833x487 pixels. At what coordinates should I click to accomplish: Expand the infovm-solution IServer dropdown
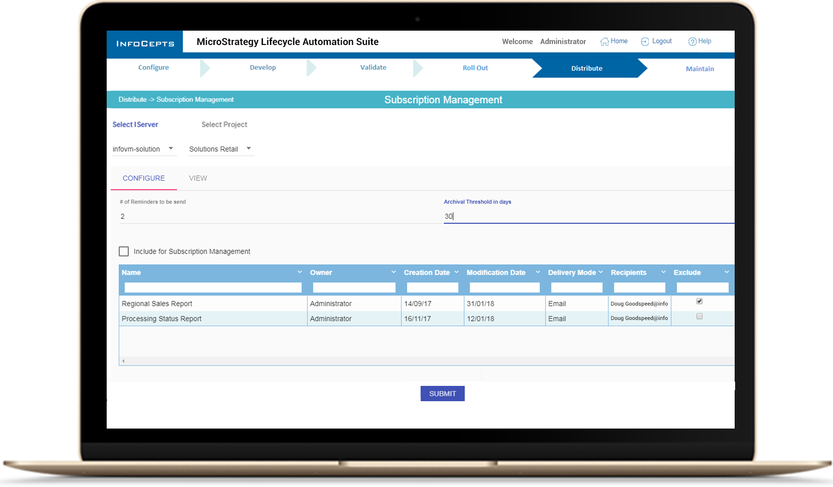coord(171,148)
